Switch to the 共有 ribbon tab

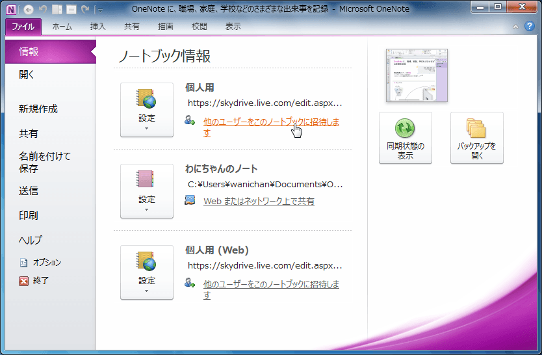pyautogui.click(x=132, y=27)
